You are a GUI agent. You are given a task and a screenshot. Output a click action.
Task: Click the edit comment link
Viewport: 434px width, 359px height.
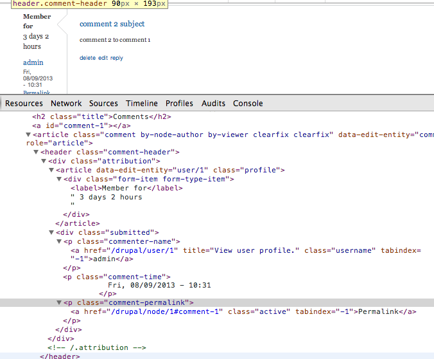pos(103,58)
